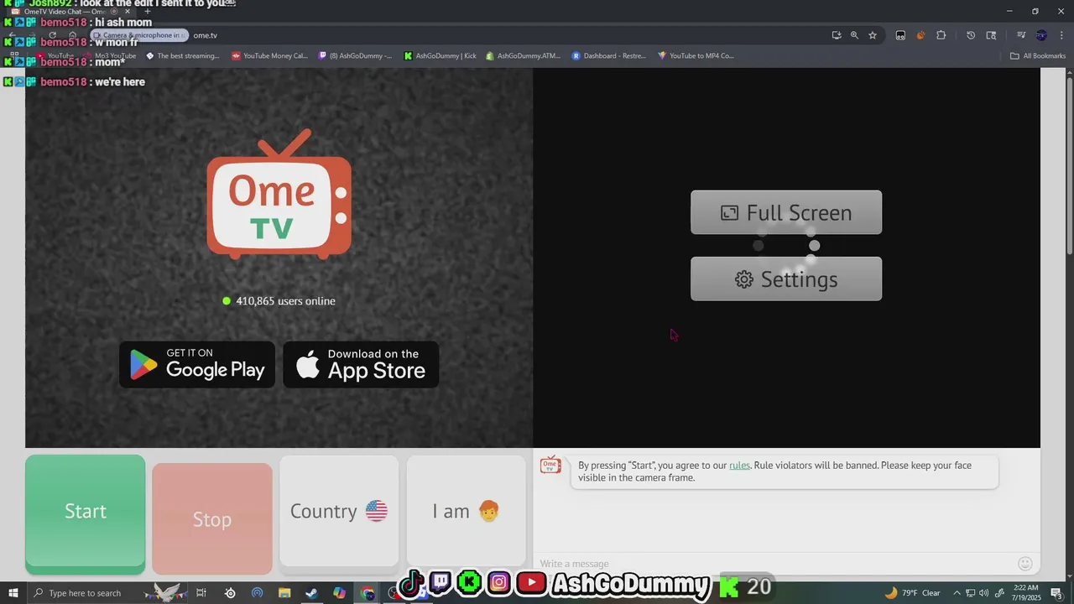The height and width of the screenshot is (604, 1074).
Task: Open Google Chrome from the taskbar
Action: (x=368, y=593)
